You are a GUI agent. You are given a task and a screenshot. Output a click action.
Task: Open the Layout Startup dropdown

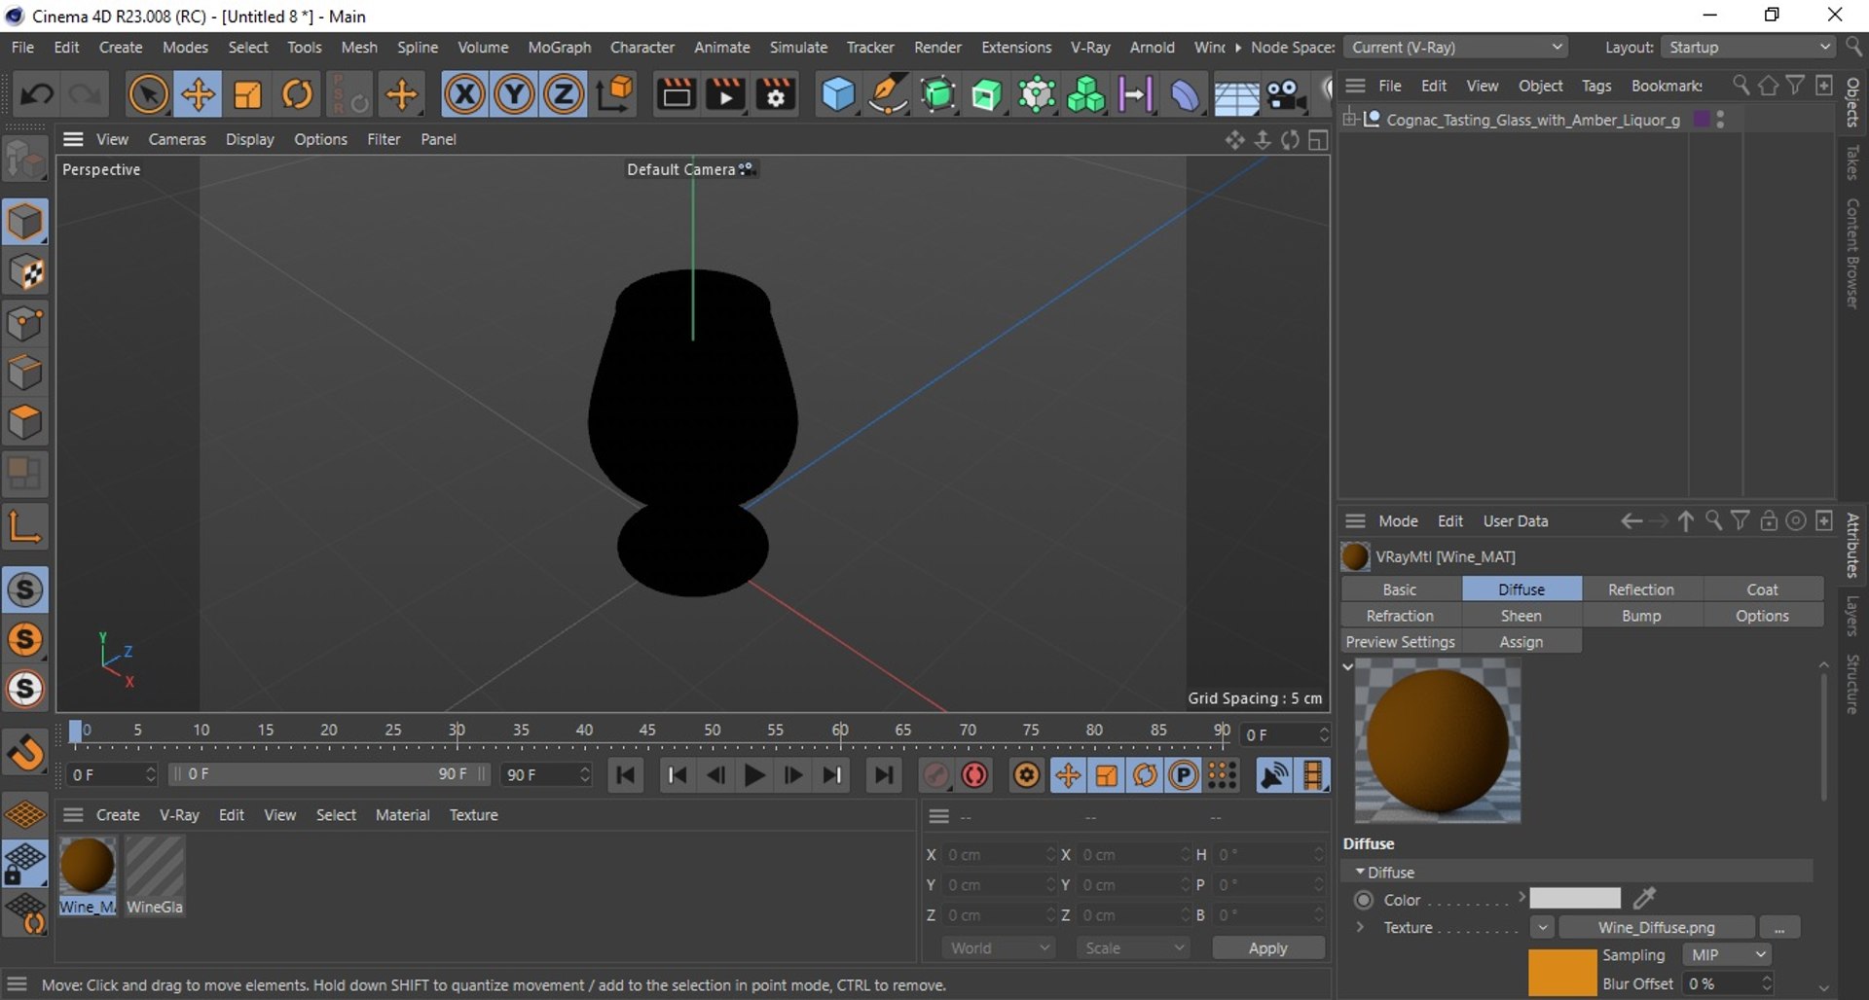(1748, 47)
